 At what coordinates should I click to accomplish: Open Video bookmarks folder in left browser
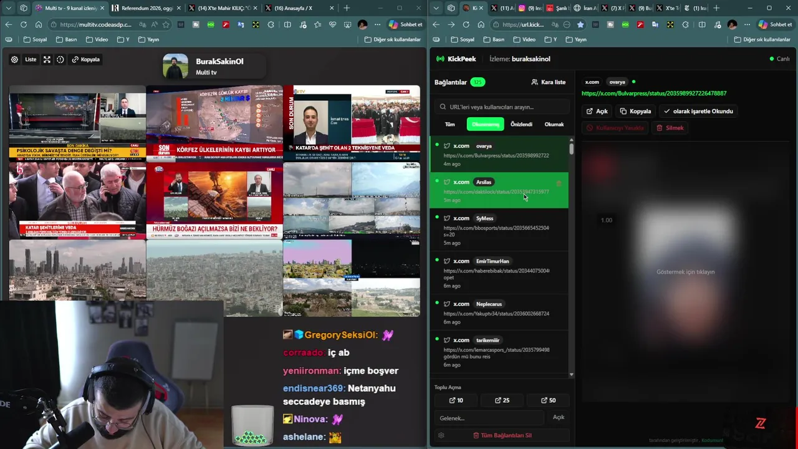coord(97,39)
